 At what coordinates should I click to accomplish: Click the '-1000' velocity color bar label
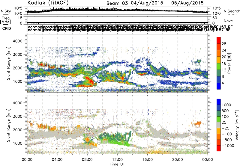click(228, 146)
